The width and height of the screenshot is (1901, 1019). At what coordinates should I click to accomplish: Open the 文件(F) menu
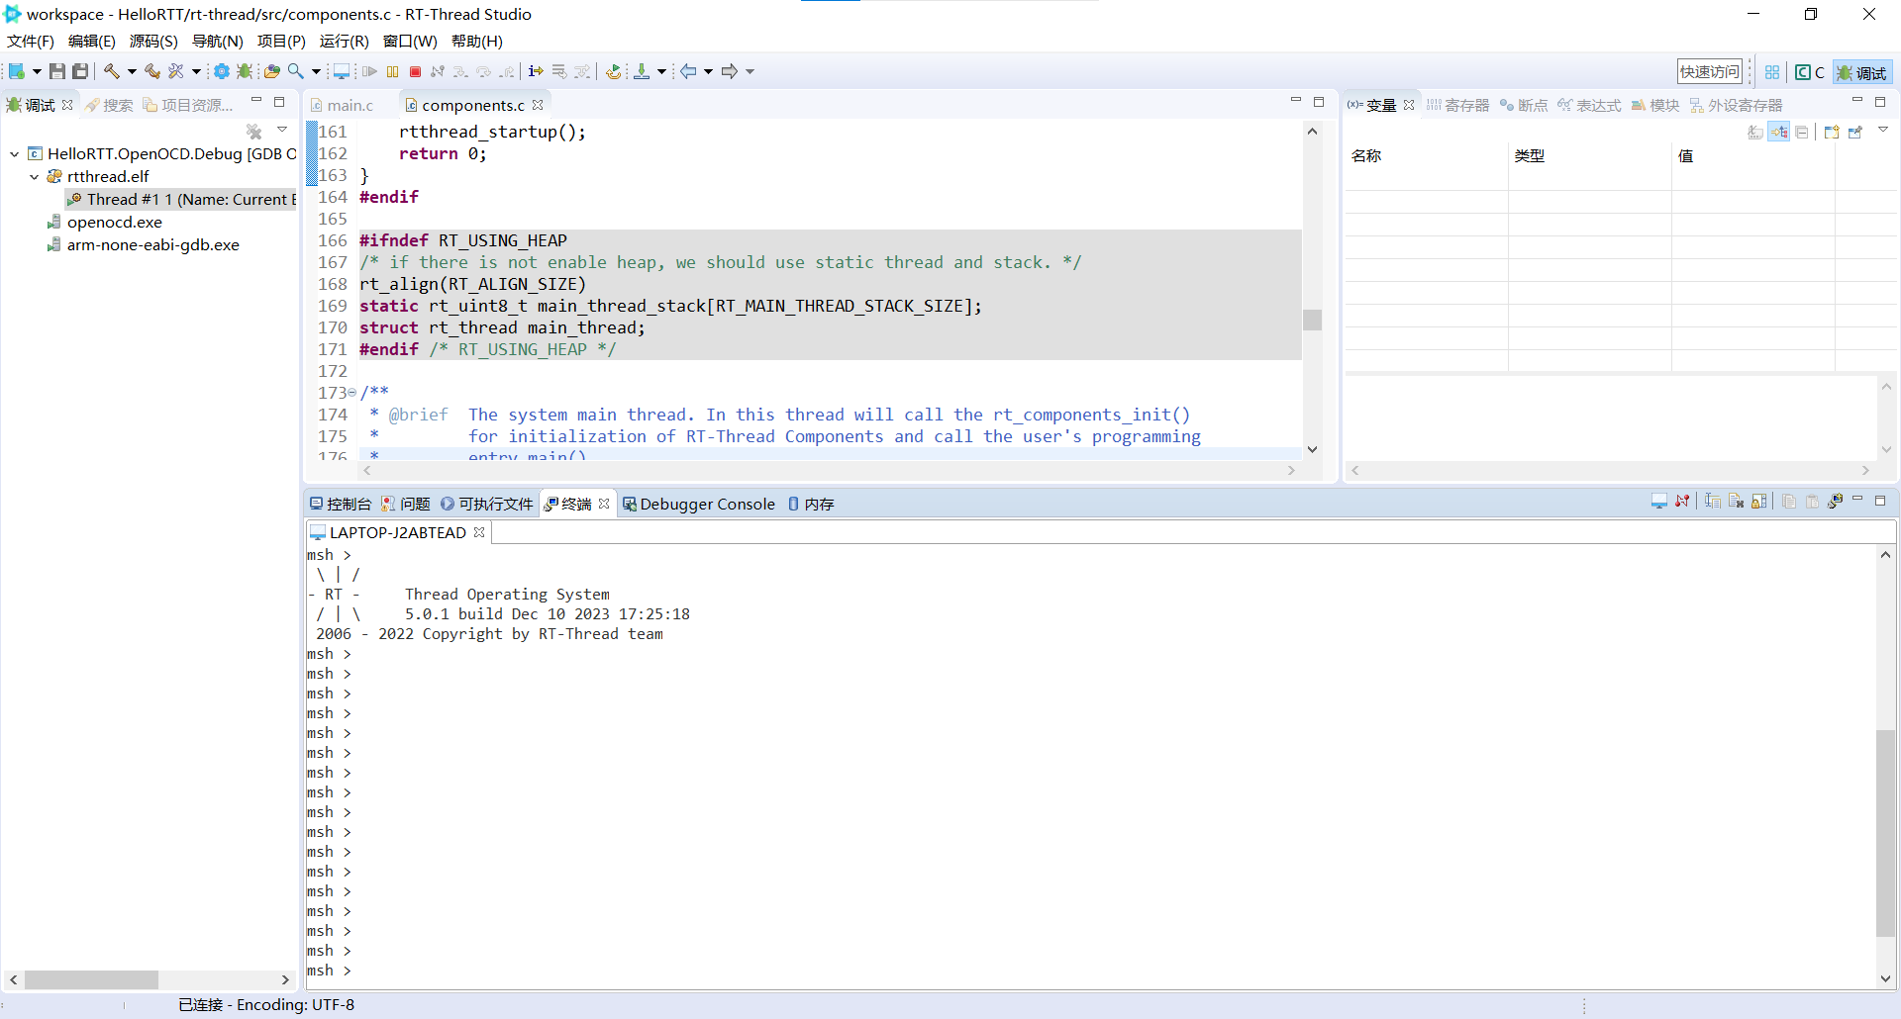[x=31, y=42]
